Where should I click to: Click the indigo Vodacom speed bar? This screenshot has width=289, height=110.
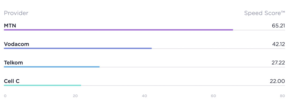(x=78, y=48)
